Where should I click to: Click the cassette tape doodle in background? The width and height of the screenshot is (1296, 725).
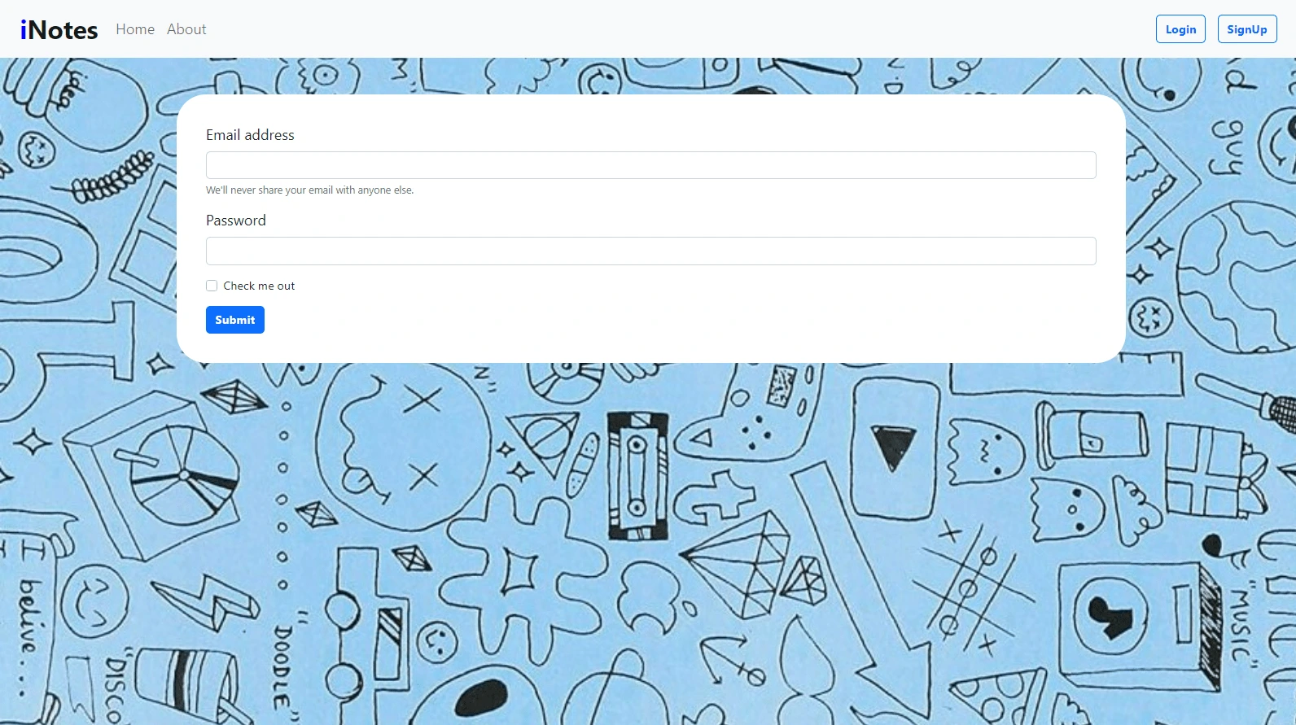[637, 476]
